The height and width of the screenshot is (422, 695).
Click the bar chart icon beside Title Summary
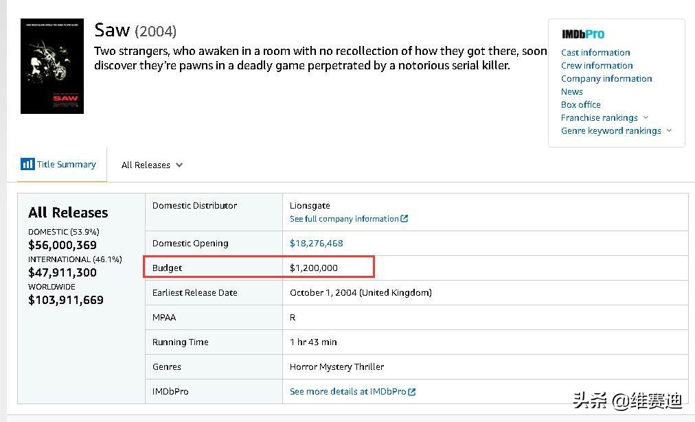pyautogui.click(x=27, y=164)
